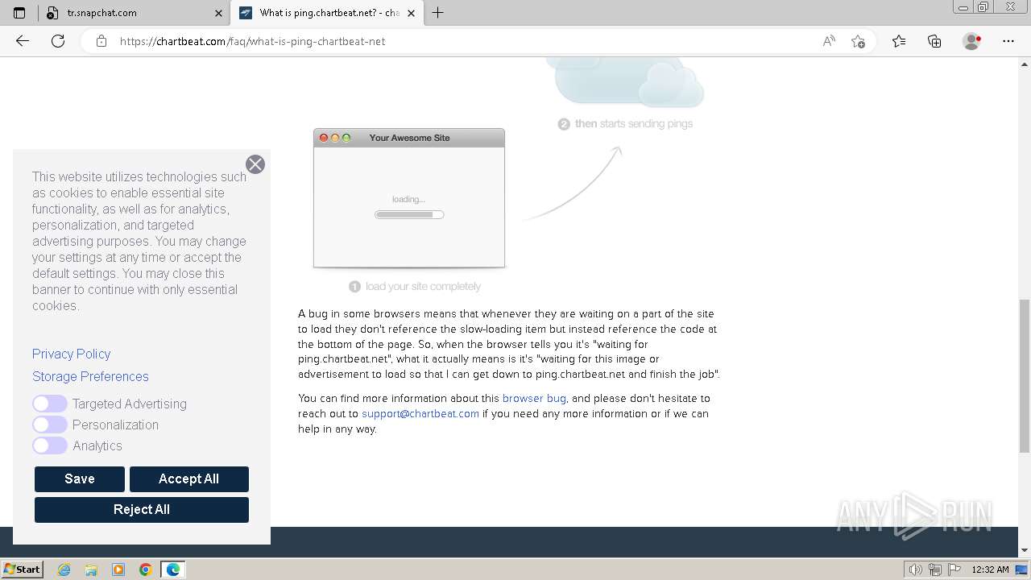Toggle Analytics switch
The width and height of the screenshot is (1031, 580).
click(50, 445)
